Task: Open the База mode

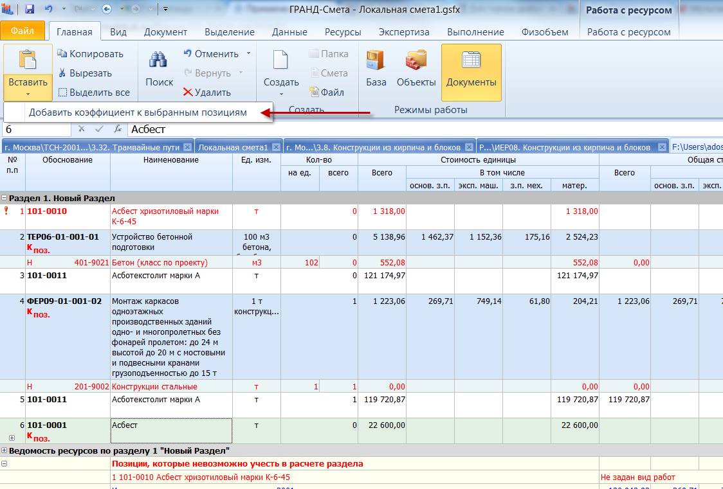Action: 376,69
